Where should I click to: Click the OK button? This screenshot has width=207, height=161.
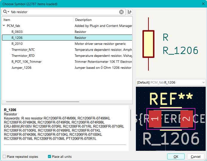pyautogui.click(x=176, y=157)
